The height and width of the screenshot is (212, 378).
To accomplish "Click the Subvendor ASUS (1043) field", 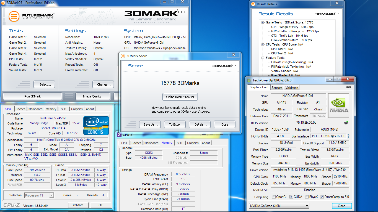I will 329,129.
